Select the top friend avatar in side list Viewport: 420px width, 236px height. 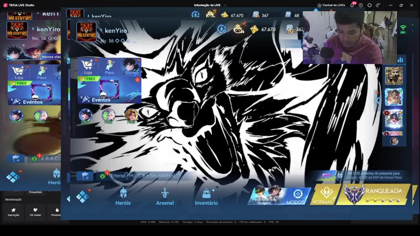tap(394, 75)
